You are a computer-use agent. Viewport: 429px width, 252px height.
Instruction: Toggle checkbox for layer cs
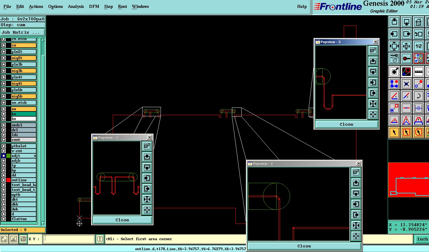pos(4,45)
